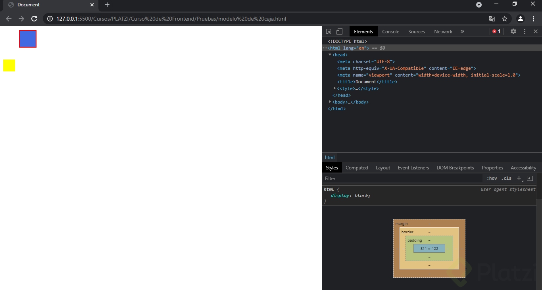This screenshot has height=290, width=542.
Task: Click the html selector in Styles
Action: click(x=329, y=189)
